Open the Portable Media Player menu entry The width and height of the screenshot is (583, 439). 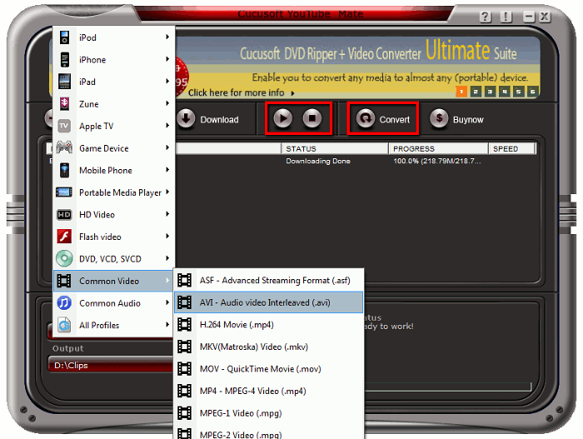(114, 192)
